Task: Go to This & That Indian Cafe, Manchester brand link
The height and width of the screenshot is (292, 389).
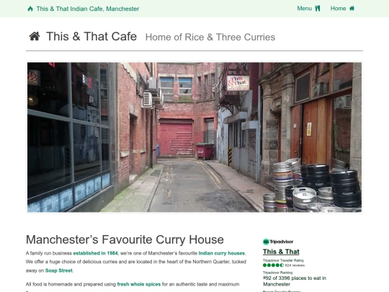Action: [84, 9]
